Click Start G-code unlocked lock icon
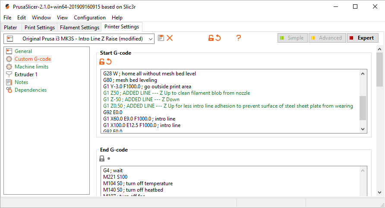The image size is (385, 208). (102, 62)
